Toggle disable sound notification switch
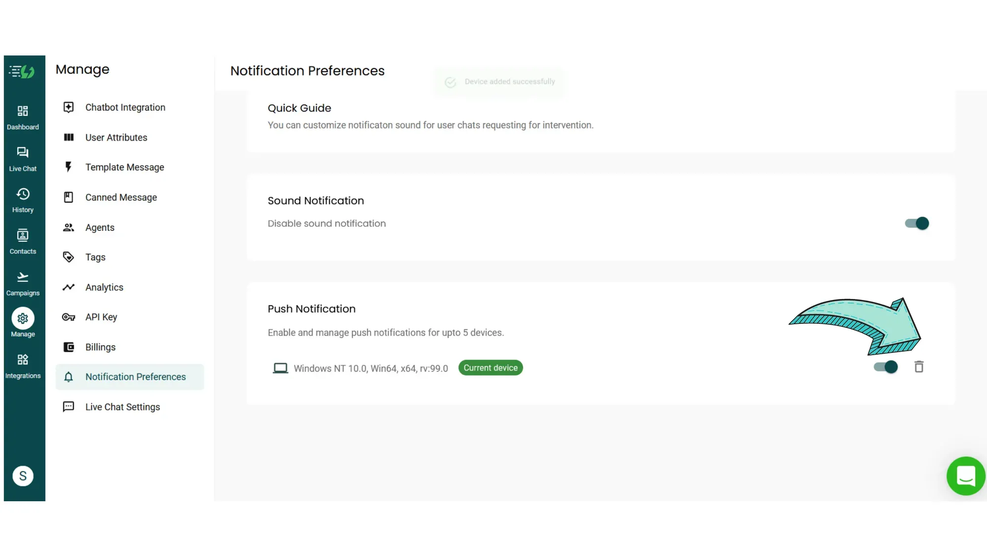The image size is (987, 555). tap(915, 223)
